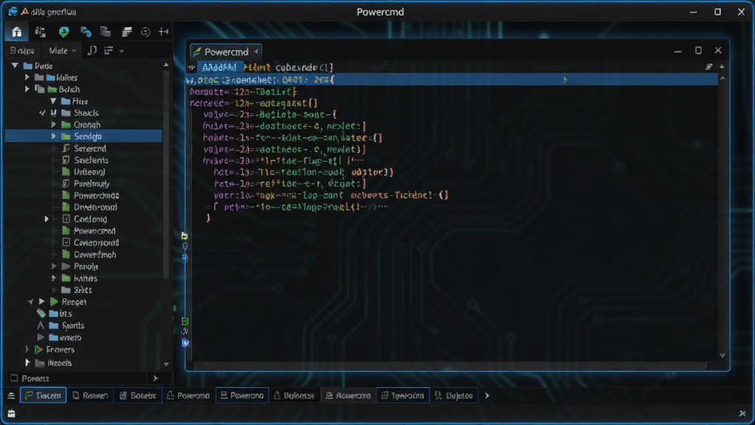
Task: Click the home icon in the sidebar toolbar
Action: click(x=17, y=32)
